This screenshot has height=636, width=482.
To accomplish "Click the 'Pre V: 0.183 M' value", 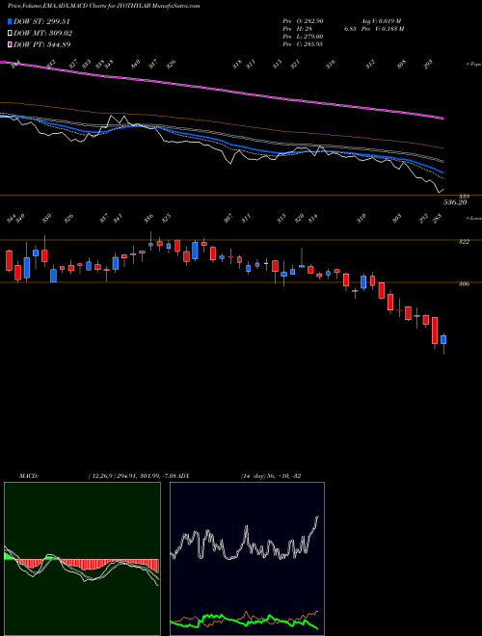I will tap(384, 28).
